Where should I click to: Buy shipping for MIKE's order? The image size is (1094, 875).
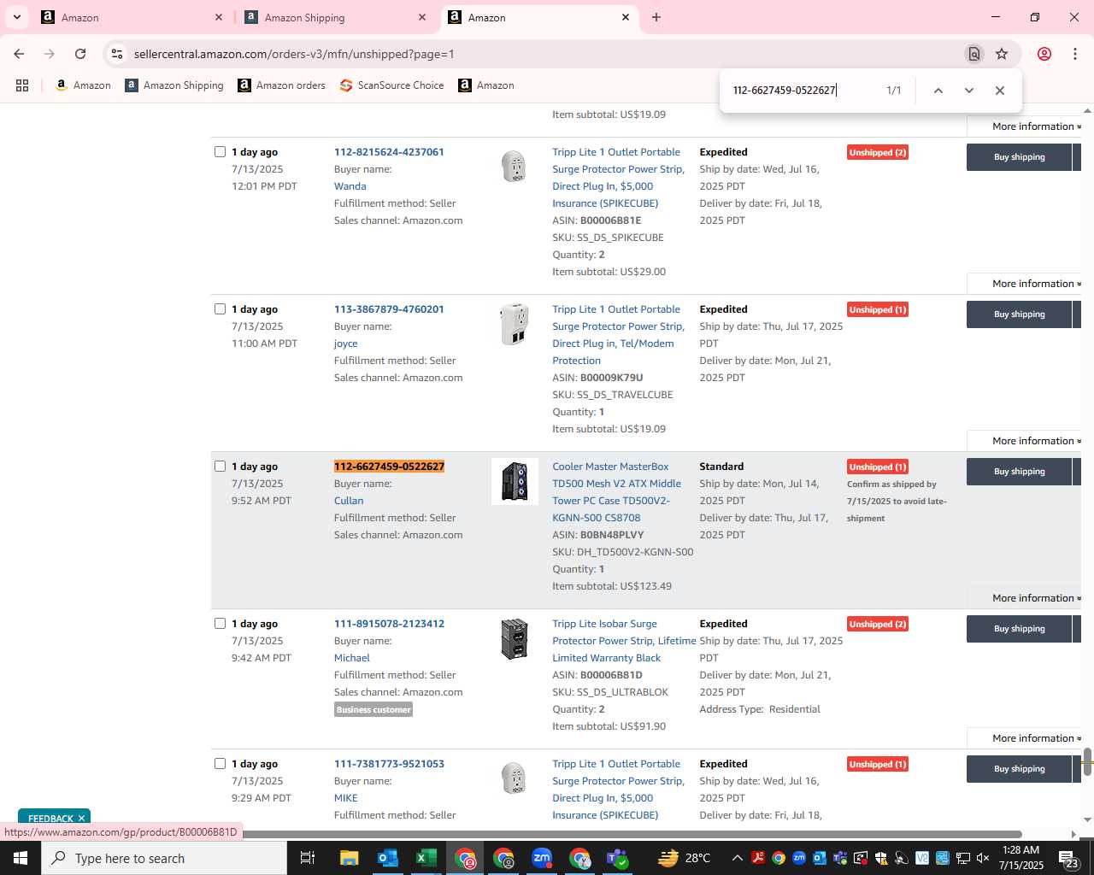click(x=1019, y=769)
